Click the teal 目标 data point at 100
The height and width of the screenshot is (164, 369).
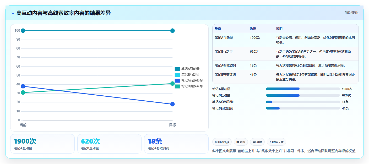click(172, 31)
